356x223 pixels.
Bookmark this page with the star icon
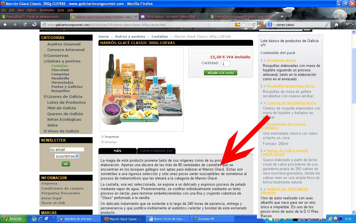point(244,25)
